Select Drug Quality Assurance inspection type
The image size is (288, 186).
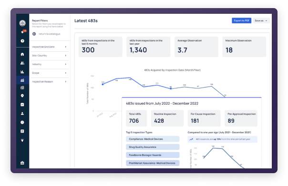153,147
